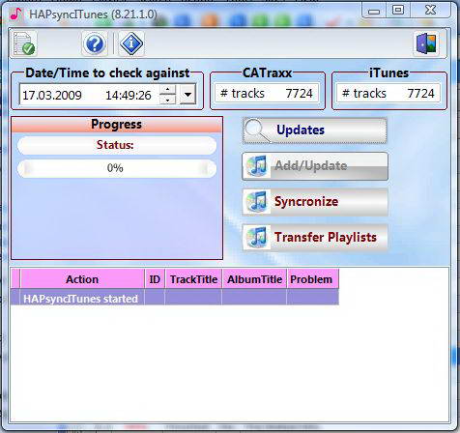Click the 0% progress bar
Viewport: 460px width, 433px height.
(117, 168)
